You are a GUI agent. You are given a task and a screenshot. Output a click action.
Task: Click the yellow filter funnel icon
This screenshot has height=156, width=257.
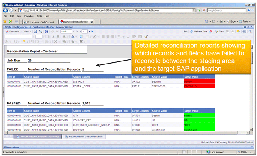[x=24, y=42]
